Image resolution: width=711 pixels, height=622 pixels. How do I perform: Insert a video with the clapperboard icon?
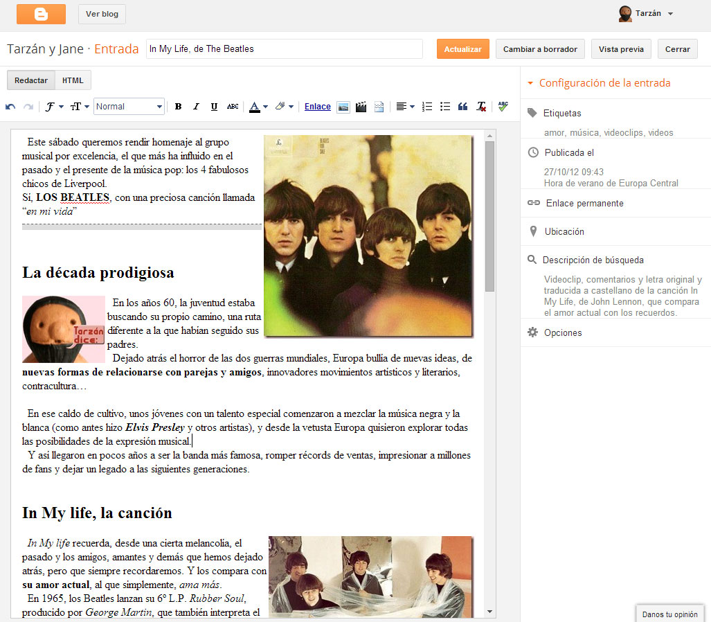coord(361,107)
